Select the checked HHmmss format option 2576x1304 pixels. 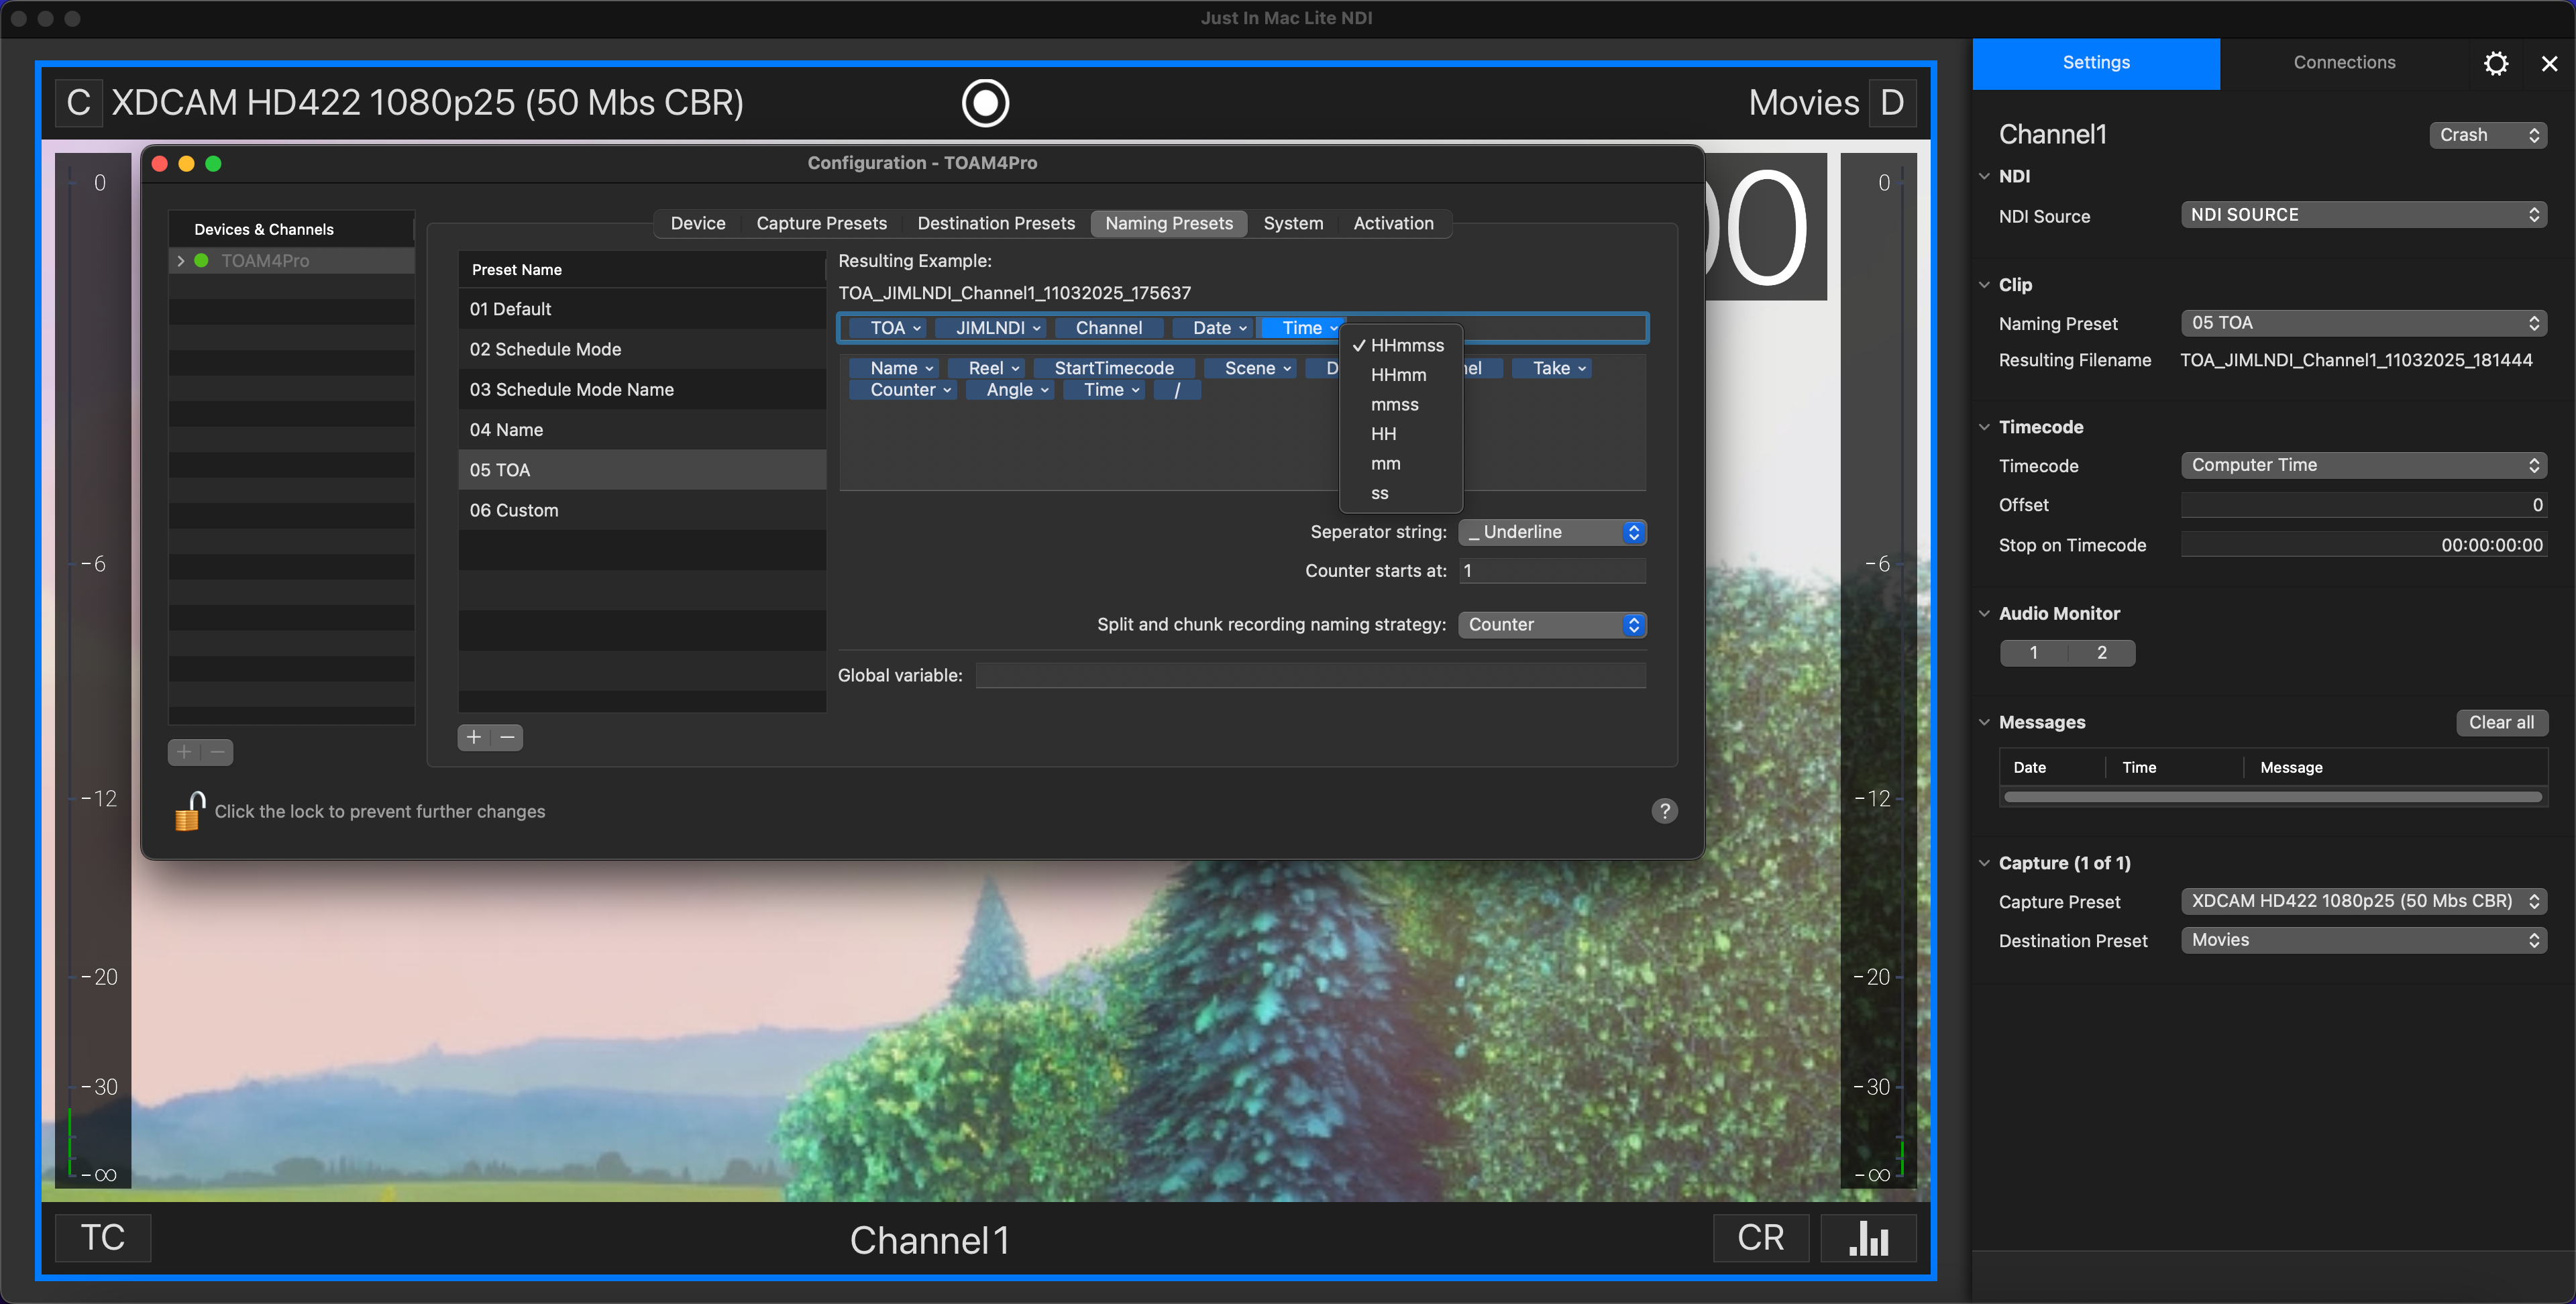point(1401,346)
